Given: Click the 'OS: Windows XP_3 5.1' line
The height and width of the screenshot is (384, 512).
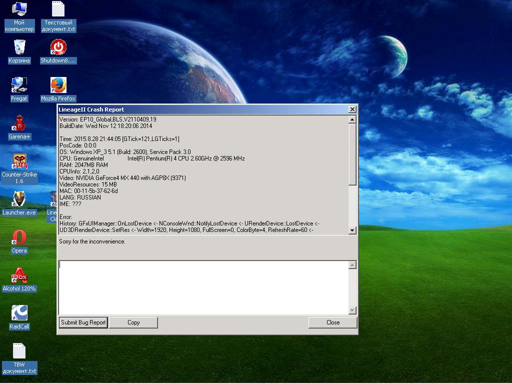Looking at the screenshot, I should [x=125, y=152].
